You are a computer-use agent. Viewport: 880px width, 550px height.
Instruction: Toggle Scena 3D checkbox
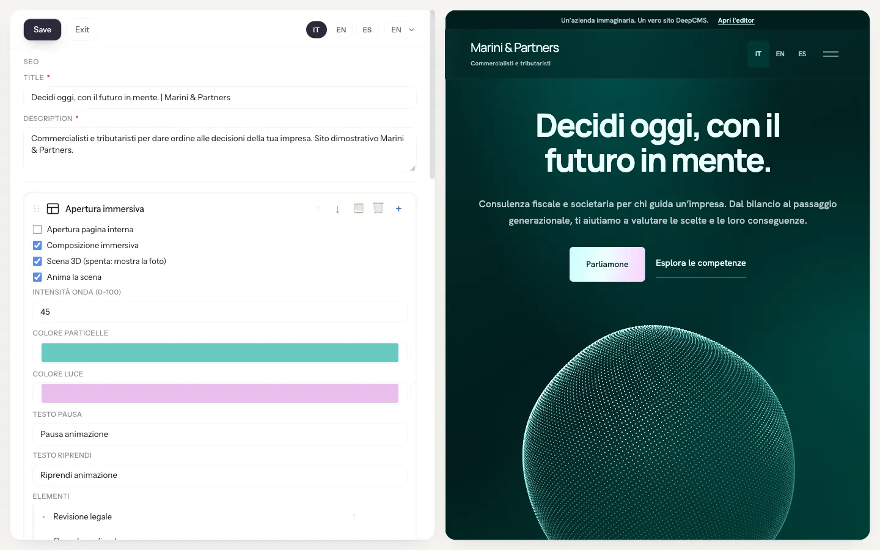point(37,261)
